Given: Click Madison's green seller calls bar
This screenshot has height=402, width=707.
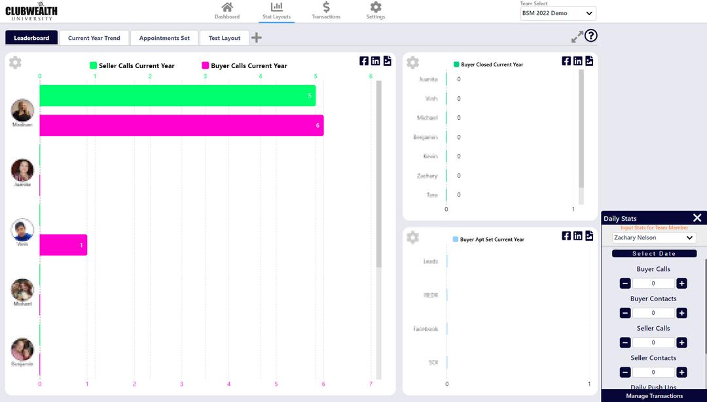Looking at the screenshot, I should [x=177, y=96].
